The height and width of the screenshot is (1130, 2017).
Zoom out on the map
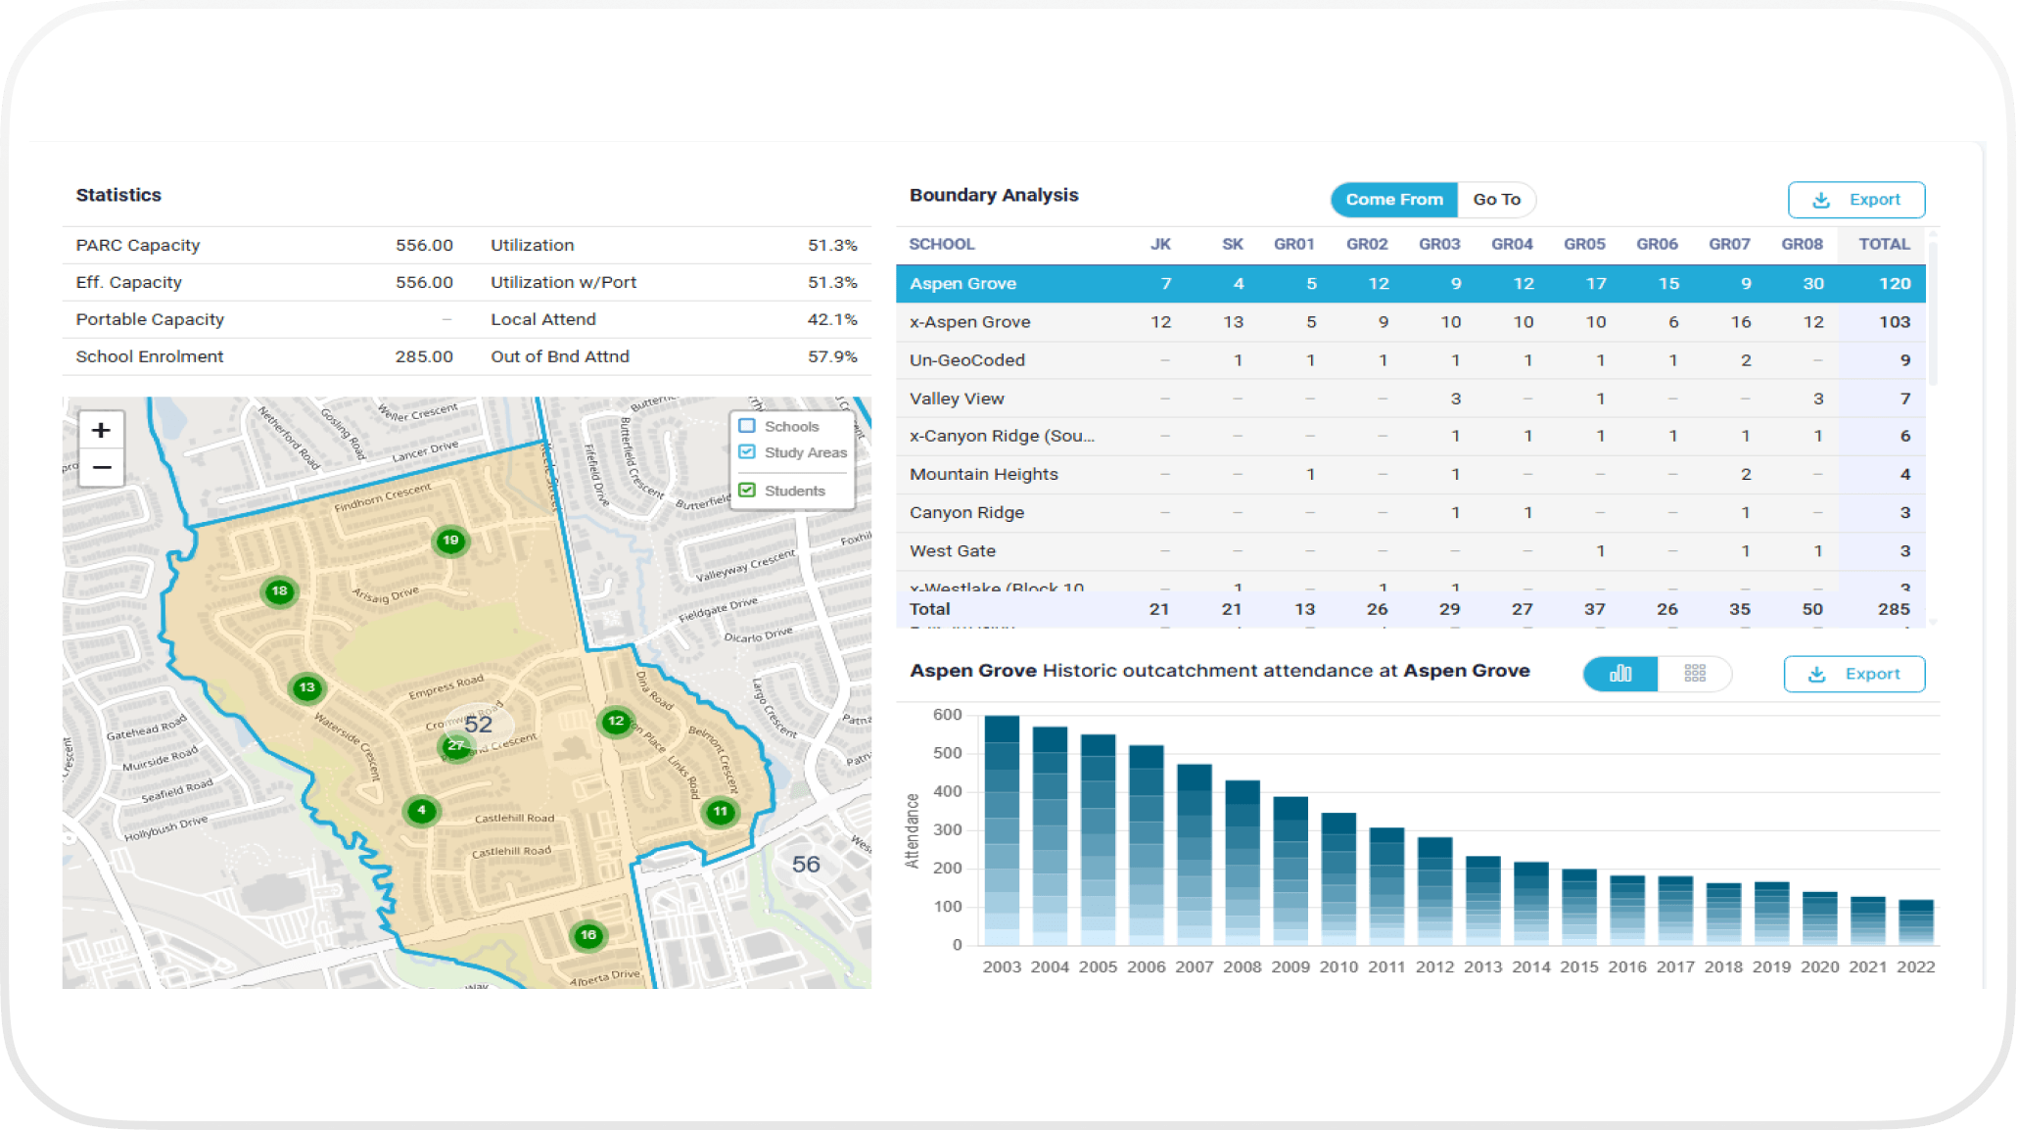101,468
